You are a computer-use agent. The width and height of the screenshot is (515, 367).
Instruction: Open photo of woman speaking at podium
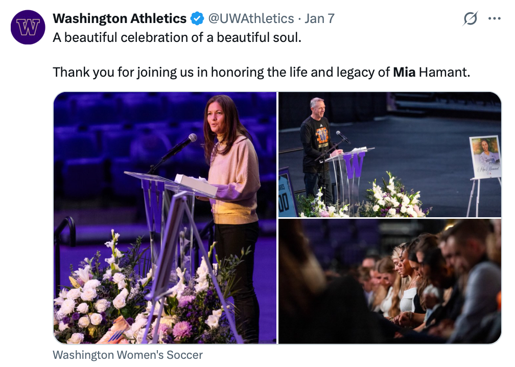click(x=165, y=217)
